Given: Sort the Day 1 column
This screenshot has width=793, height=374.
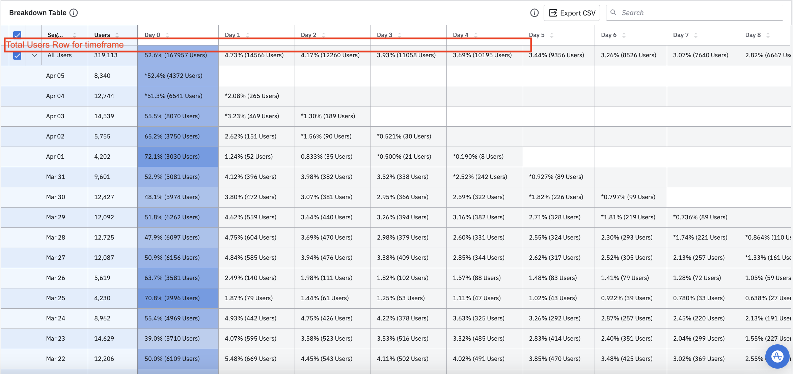Looking at the screenshot, I should 248,35.
